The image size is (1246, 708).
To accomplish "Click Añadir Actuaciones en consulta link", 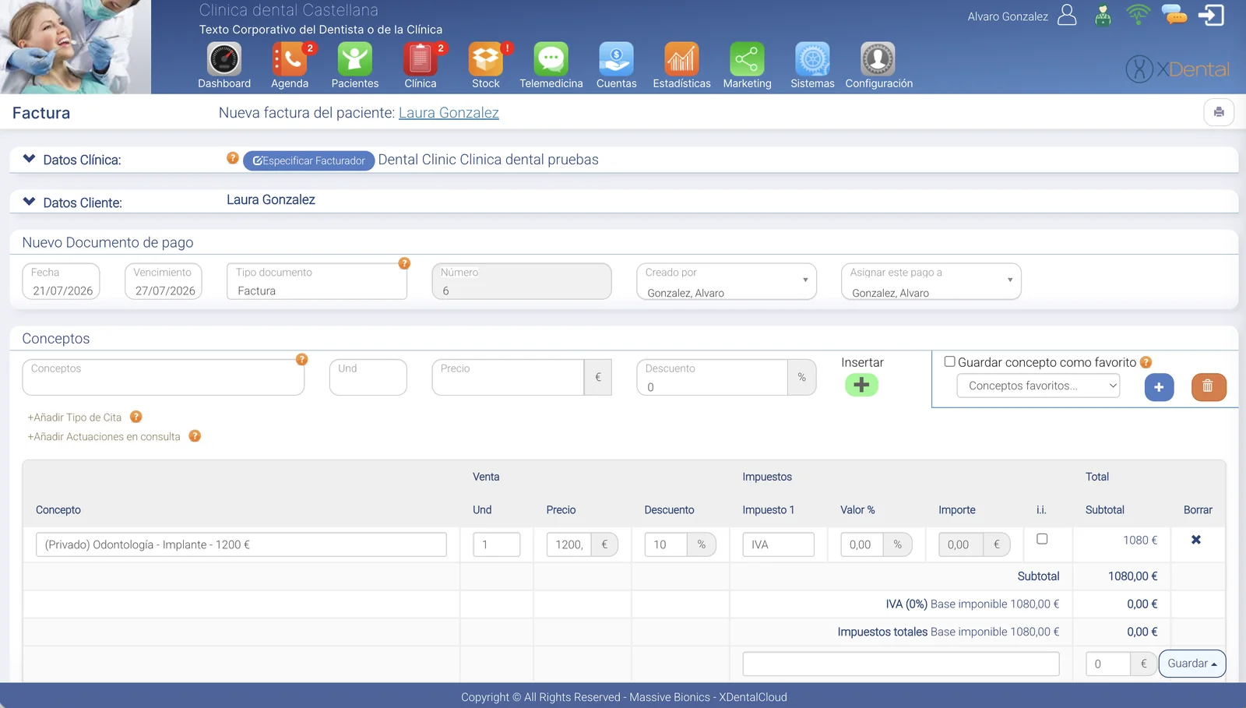I will (104, 437).
